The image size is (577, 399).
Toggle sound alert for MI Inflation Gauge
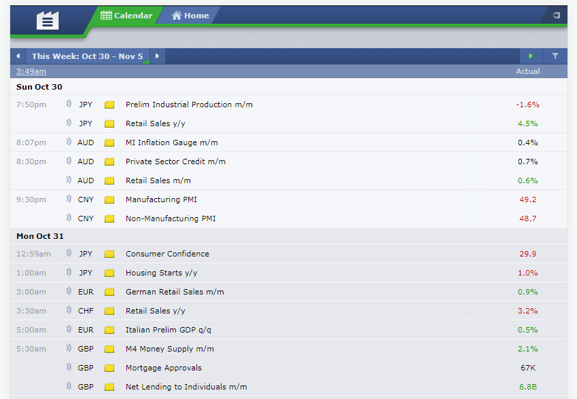click(69, 142)
